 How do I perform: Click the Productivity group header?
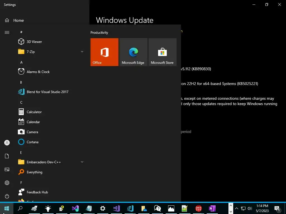(x=99, y=33)
